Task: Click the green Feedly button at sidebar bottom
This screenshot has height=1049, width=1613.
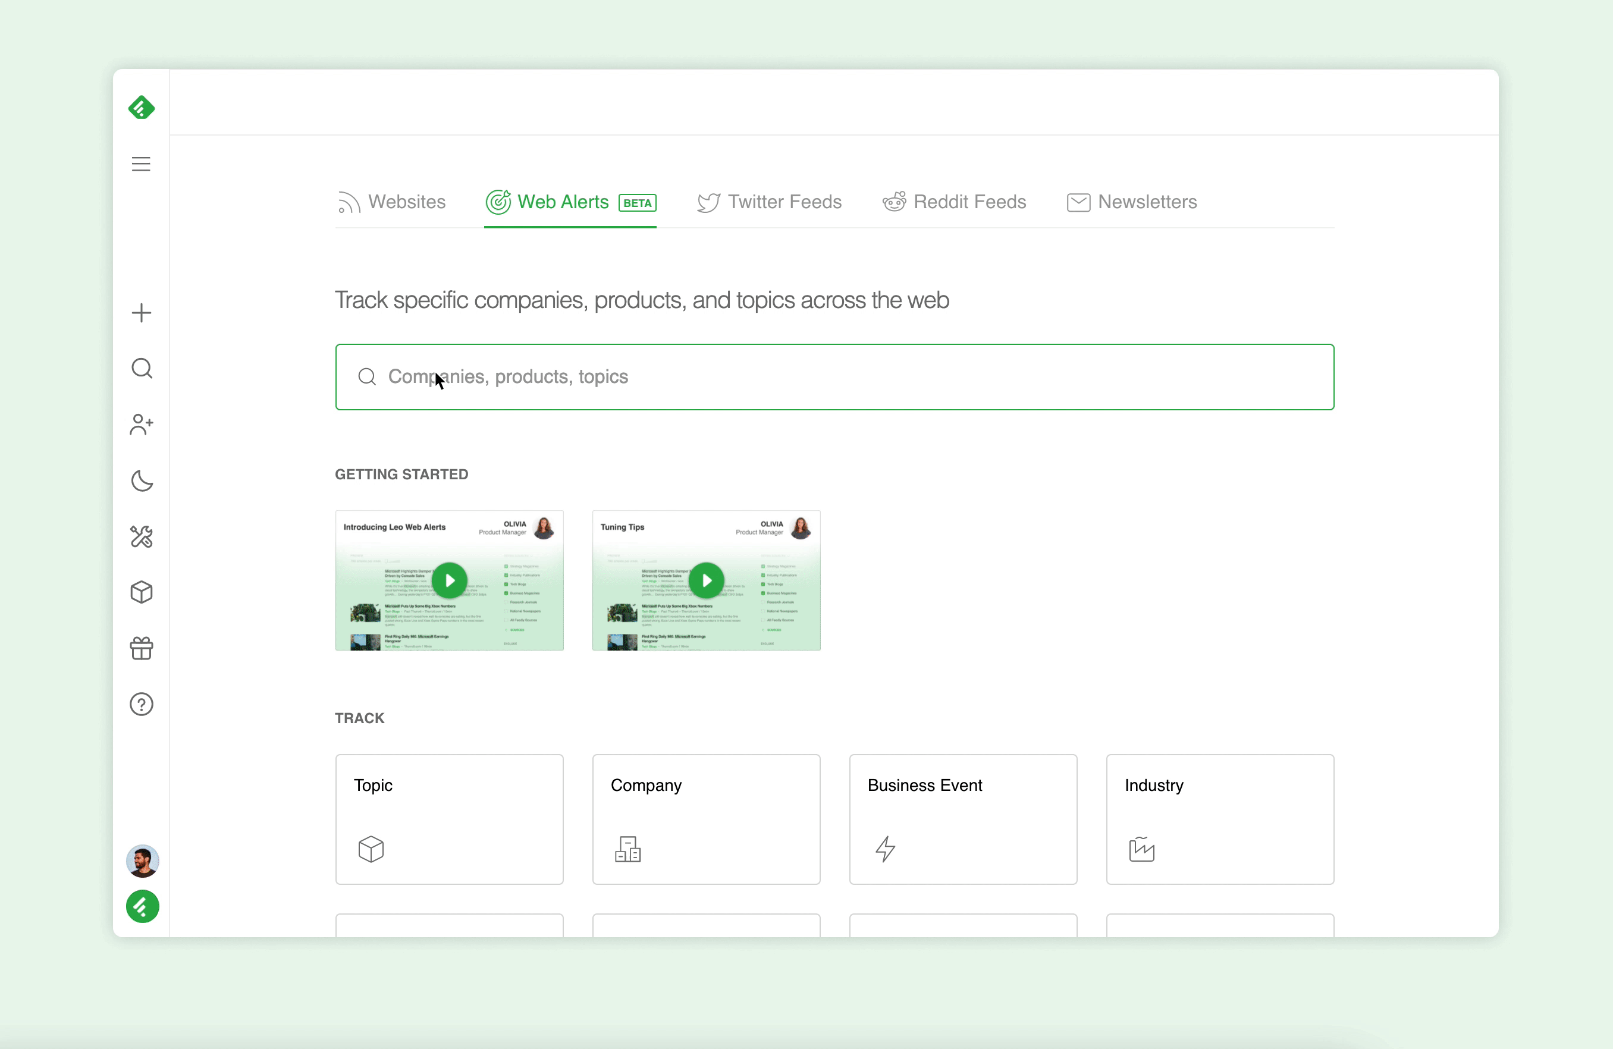Action: 142,907
